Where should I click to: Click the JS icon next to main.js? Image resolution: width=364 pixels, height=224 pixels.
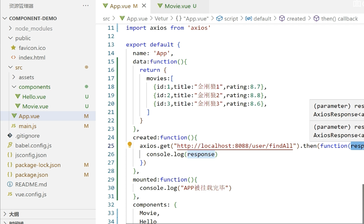13,126
